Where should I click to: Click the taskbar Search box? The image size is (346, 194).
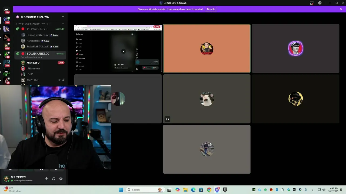[x=145, y=190]
